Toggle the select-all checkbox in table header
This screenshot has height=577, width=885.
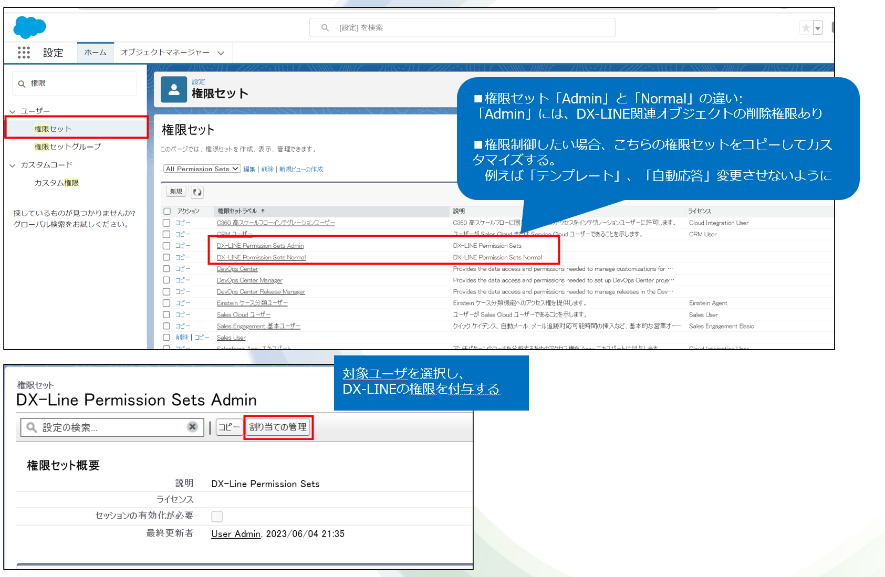pos(167,211)
